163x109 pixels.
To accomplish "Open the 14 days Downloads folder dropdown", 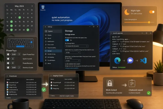I will pyautogui.click(x=73, y=61).
